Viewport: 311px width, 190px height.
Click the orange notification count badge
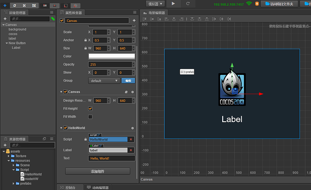257,4
